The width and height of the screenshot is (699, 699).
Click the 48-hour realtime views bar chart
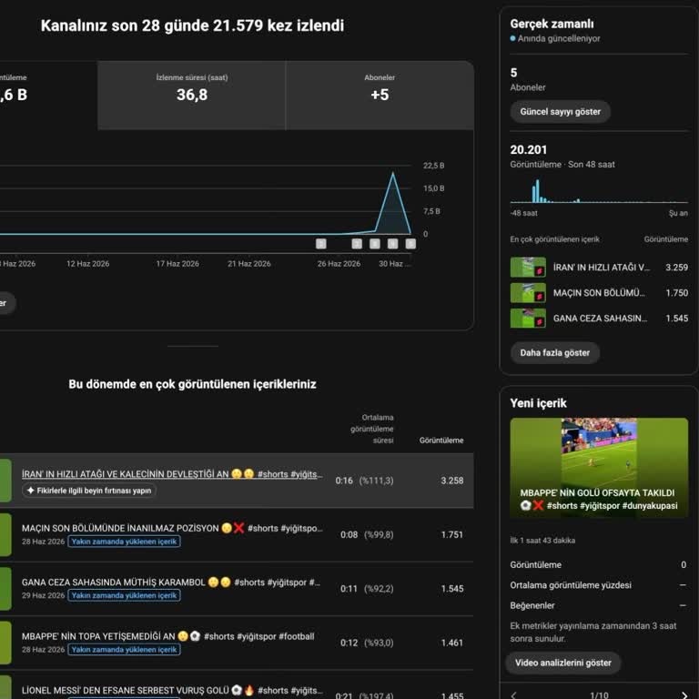[x=599, y=191]
